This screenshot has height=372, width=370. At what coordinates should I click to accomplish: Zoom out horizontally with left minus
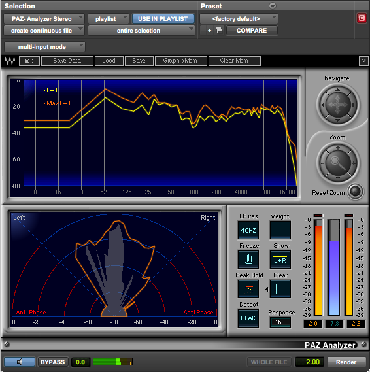(322, 163)
